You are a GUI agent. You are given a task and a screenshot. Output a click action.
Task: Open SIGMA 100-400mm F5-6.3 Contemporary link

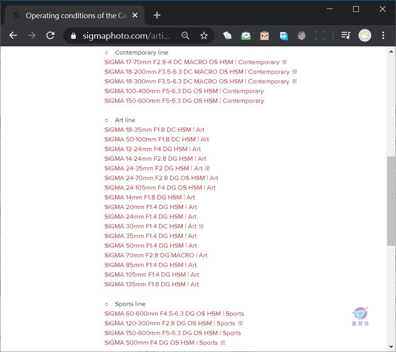pos(184,91)
